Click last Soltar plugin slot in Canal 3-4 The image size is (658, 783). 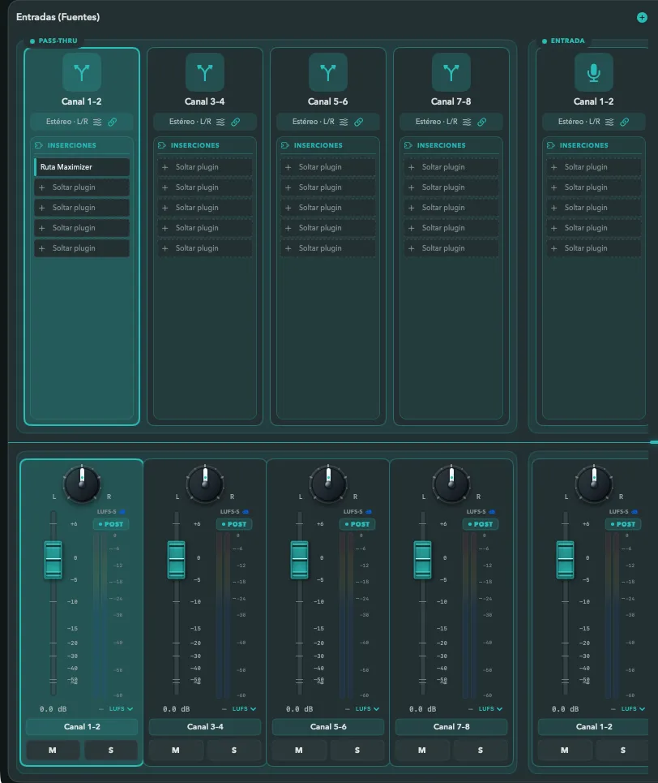[x=205, y=248]
